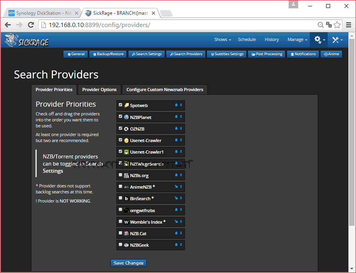Open Anime settings

tap(331, 54)
